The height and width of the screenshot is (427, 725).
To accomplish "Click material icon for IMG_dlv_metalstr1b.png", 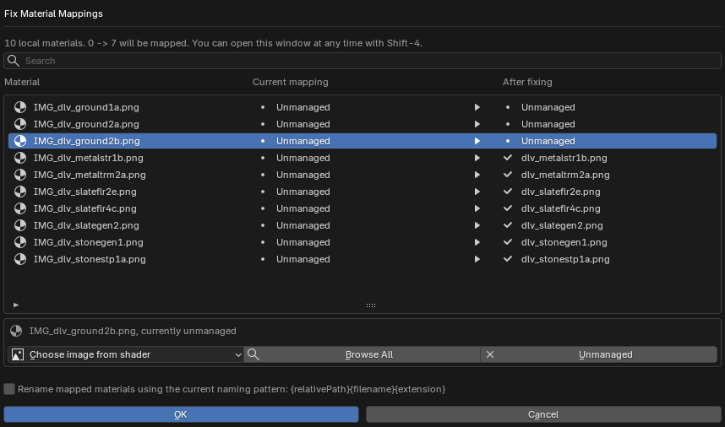I will (20, 158).
